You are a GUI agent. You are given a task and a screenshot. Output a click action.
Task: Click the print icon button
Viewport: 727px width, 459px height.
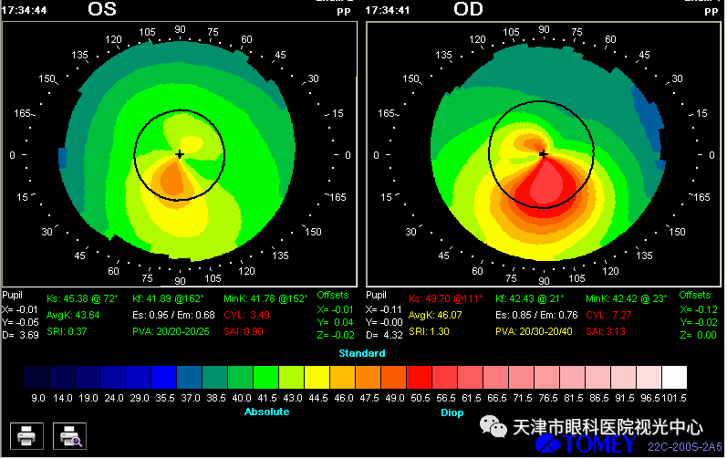[x=26, y=437]
